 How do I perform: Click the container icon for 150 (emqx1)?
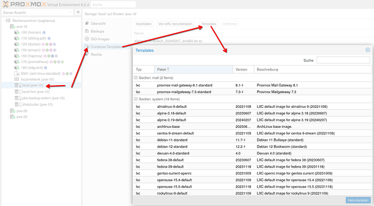(x=17, y=50)
